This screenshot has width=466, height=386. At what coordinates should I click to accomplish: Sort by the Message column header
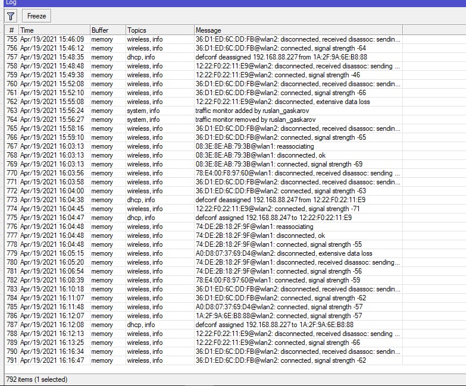(298, 30)
